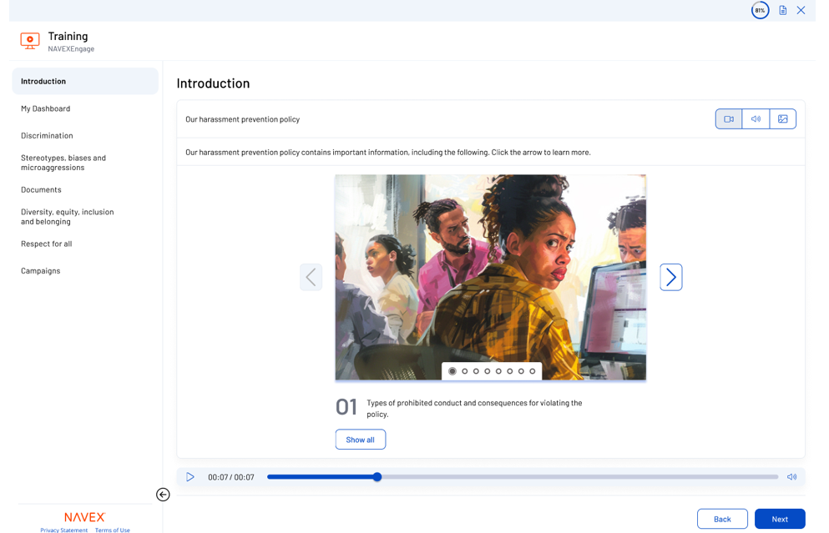
Task: Go to next carousel slide arrow
Action: click(x=671, y=277)
